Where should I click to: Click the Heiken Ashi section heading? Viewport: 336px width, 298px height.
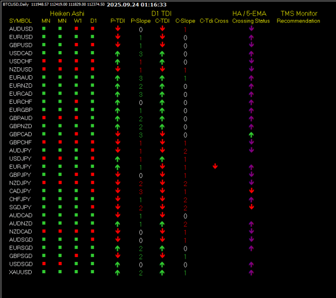(x=67, y=13)
